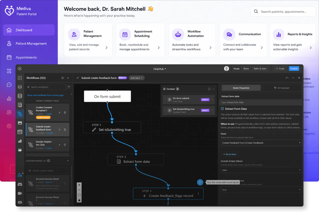Edit the workflow name with the pencil icon
319x212 pixels.
point(78,78)
